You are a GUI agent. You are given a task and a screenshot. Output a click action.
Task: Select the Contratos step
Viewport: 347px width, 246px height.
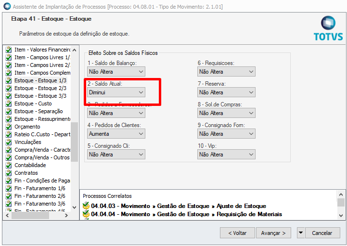click(x=26, y=173)
